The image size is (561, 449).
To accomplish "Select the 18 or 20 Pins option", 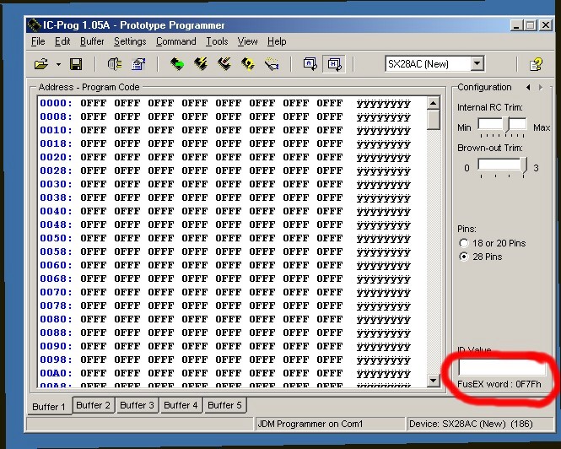I will click(x=462, y=243).
